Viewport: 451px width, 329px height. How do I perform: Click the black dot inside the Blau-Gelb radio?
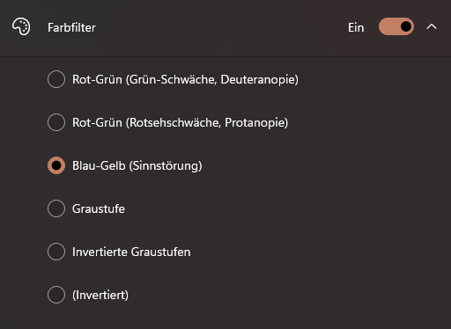point(56,165)
